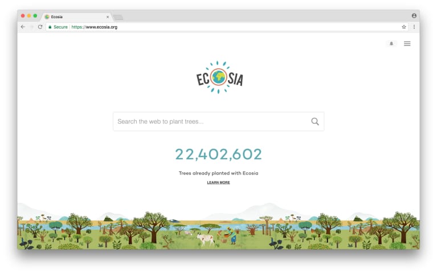437x274 pixels.
Task: Click the Ecosia globe logo
Action: point(219,78)
